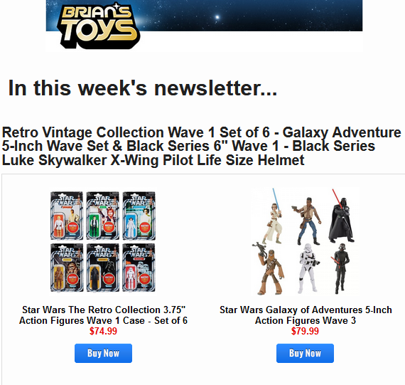Viewport: 405px width, 385px height.
Task: Click the Chewbacca figure with bowcaster
Action: pyautogui.click(x=269, y=269)
